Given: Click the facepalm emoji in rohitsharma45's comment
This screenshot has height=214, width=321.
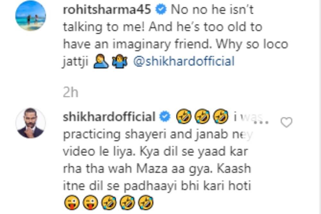Looking at the screenshot, I should coord(101,62).
